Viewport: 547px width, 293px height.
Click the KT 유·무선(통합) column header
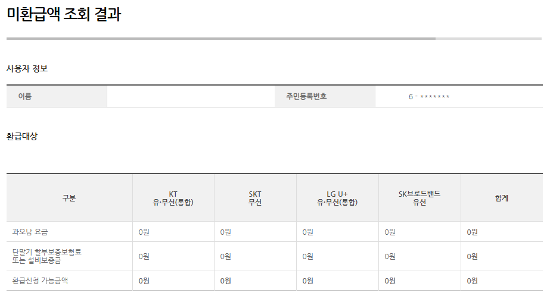(x=173, y=198)
